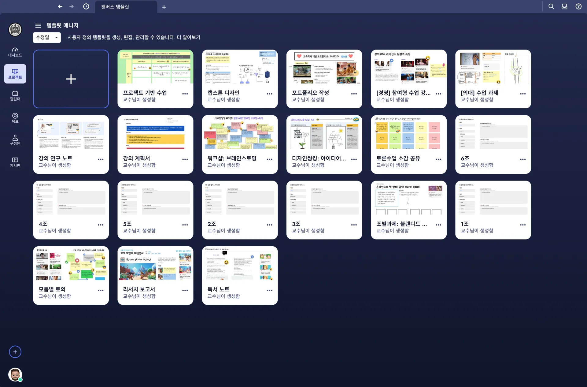Go back with the left arrow
Screen dimensions: 587x387
click(60, 6)
